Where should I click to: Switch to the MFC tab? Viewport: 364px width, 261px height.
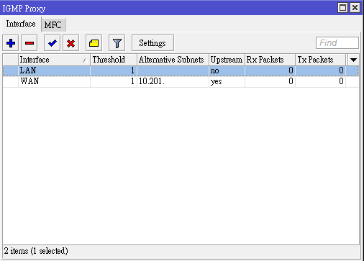[53, 24]
